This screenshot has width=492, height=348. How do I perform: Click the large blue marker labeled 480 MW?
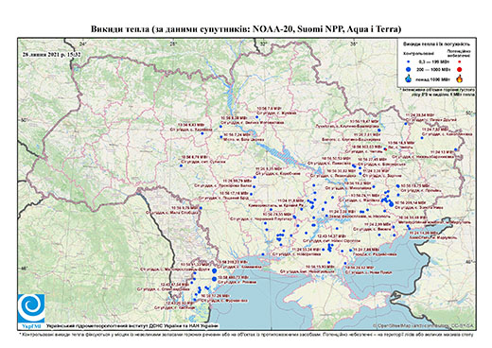pyautogui.click(x=215, y=279)
